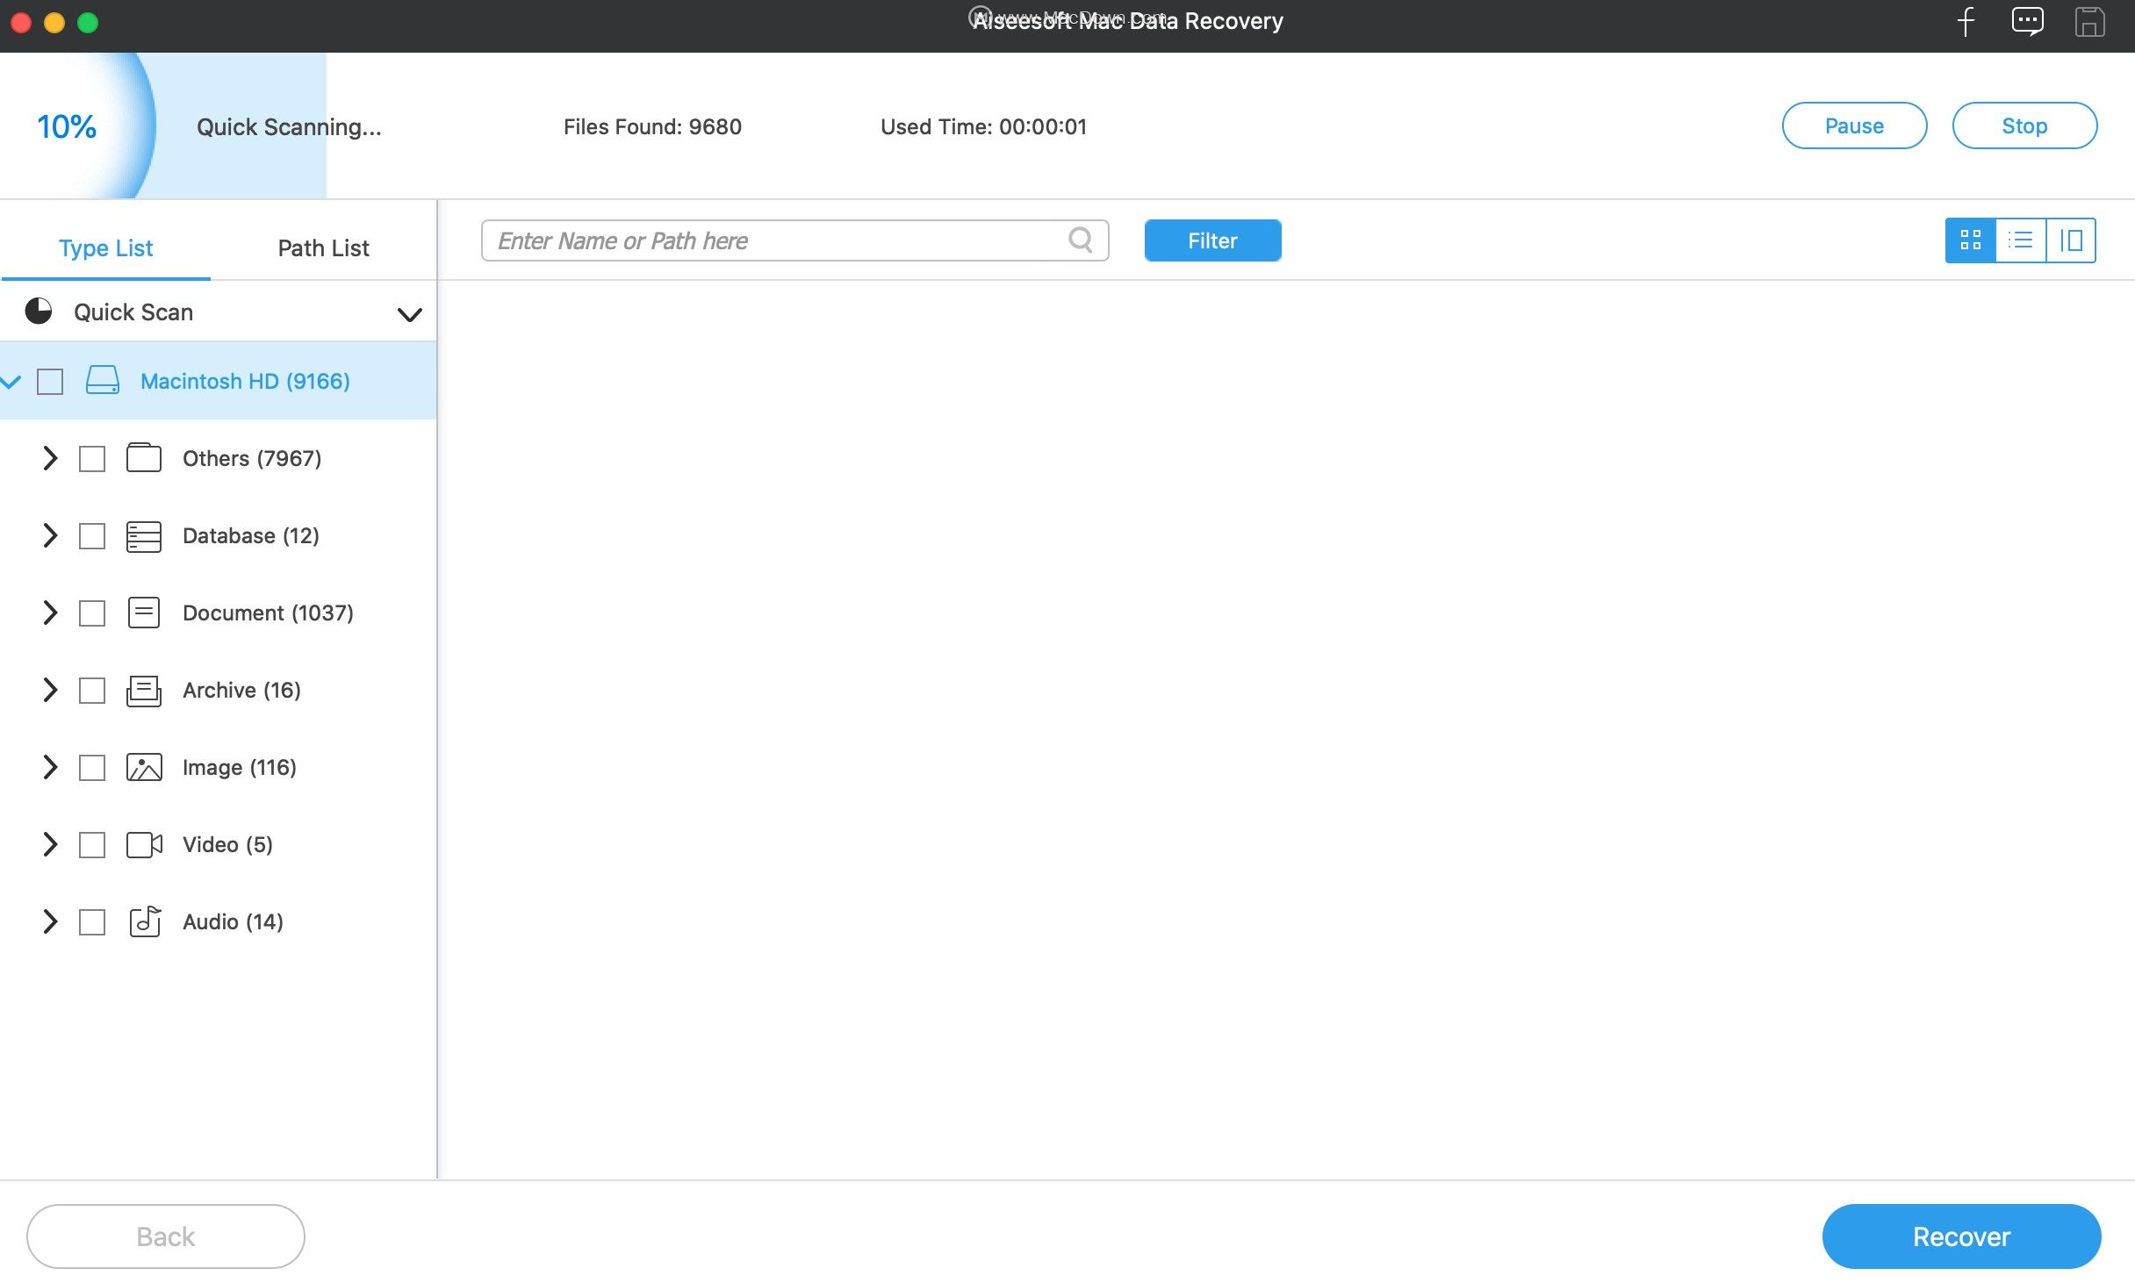Pause the quick scan
Image resolution: width=2135 pixels, height=1283 pixels.
coord(1854,126)
